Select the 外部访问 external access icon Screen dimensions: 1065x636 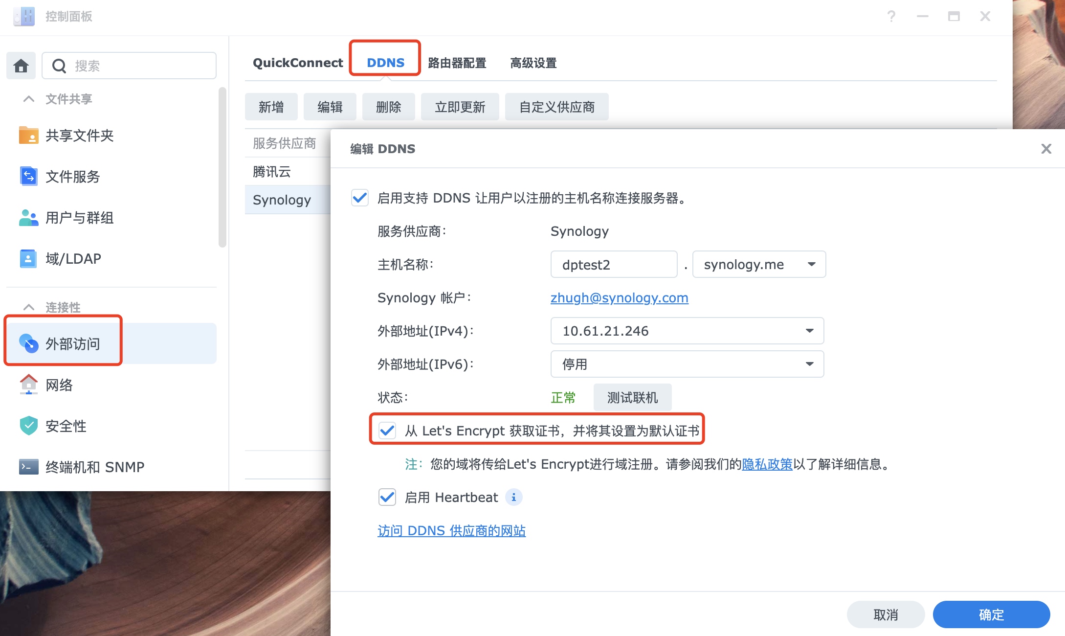coord(29,343)
